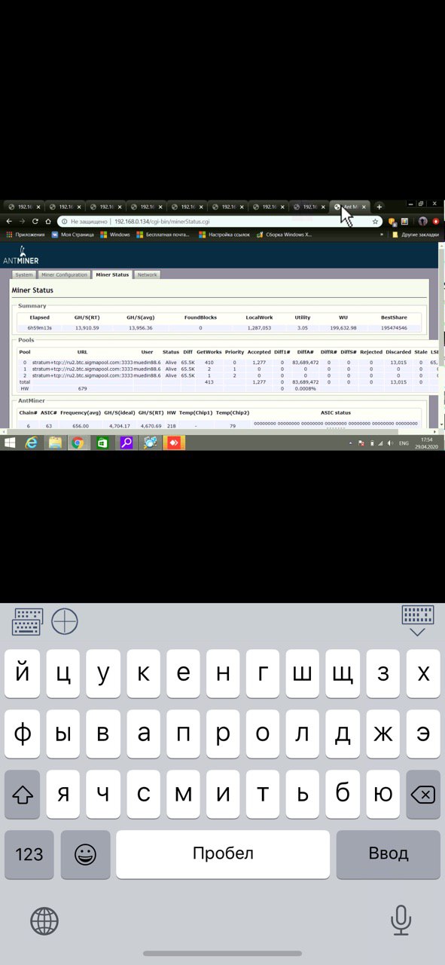445x965 pixels.
Task: Select the GH/S(RT) value 13,910.59
Action: point(87,328)
